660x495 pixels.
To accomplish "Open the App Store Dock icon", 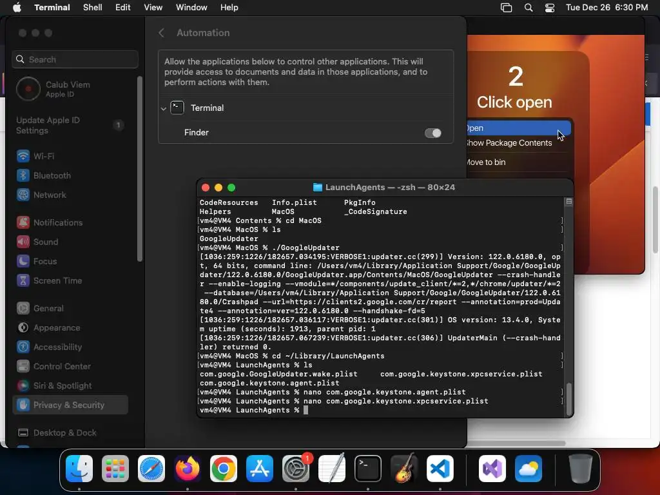I will point(260,469).
